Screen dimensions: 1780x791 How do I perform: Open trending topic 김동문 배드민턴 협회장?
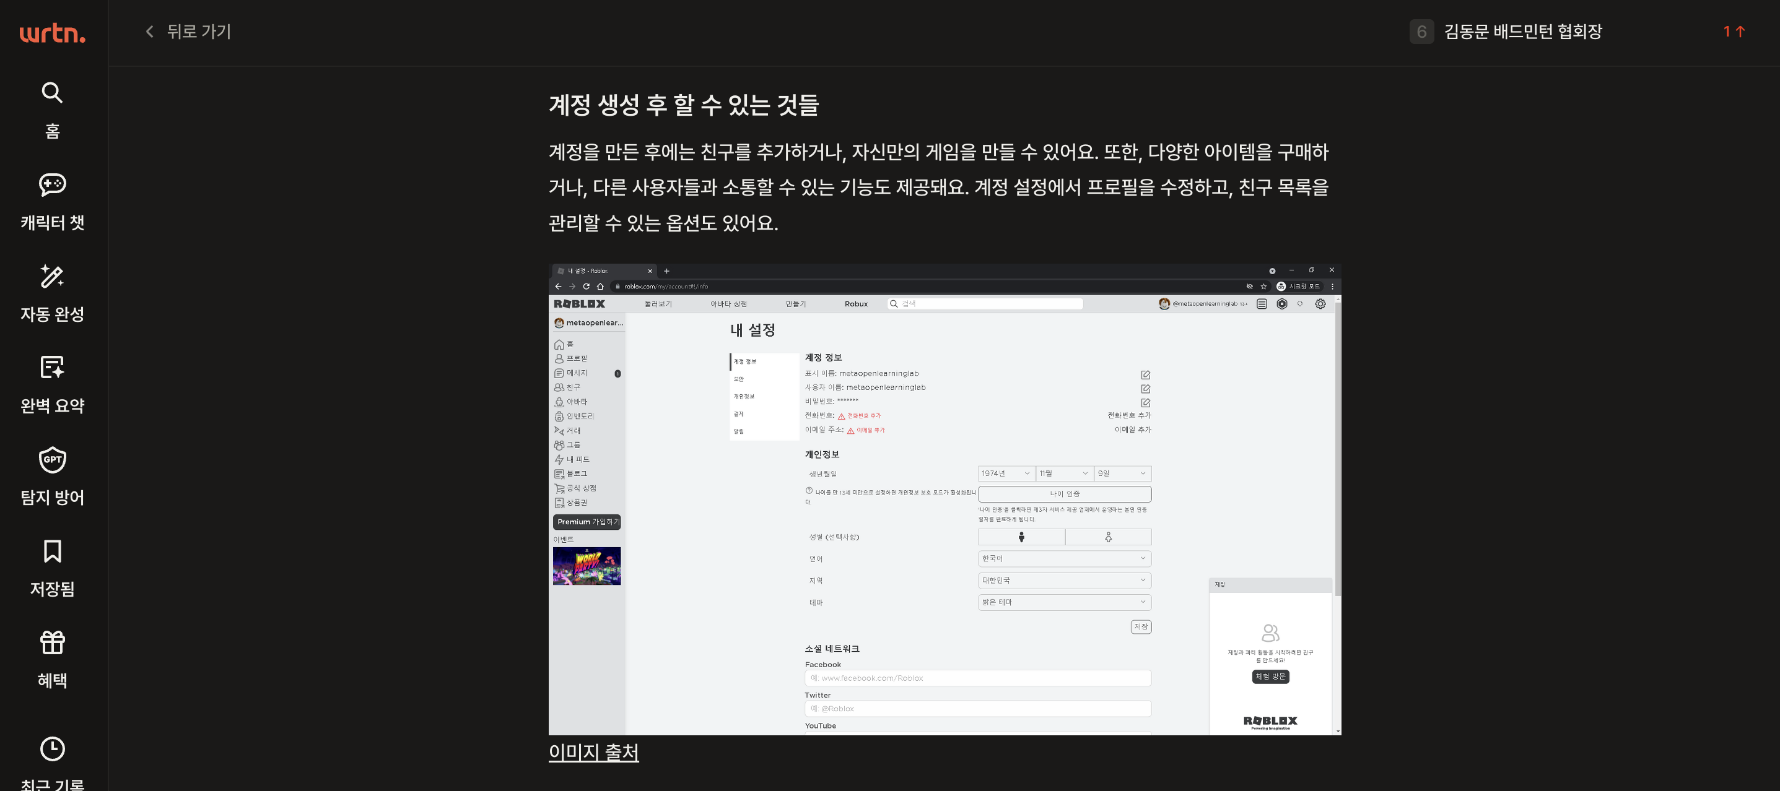(x=1522, y=32)
